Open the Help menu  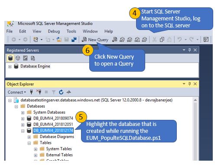coord(109,31)
